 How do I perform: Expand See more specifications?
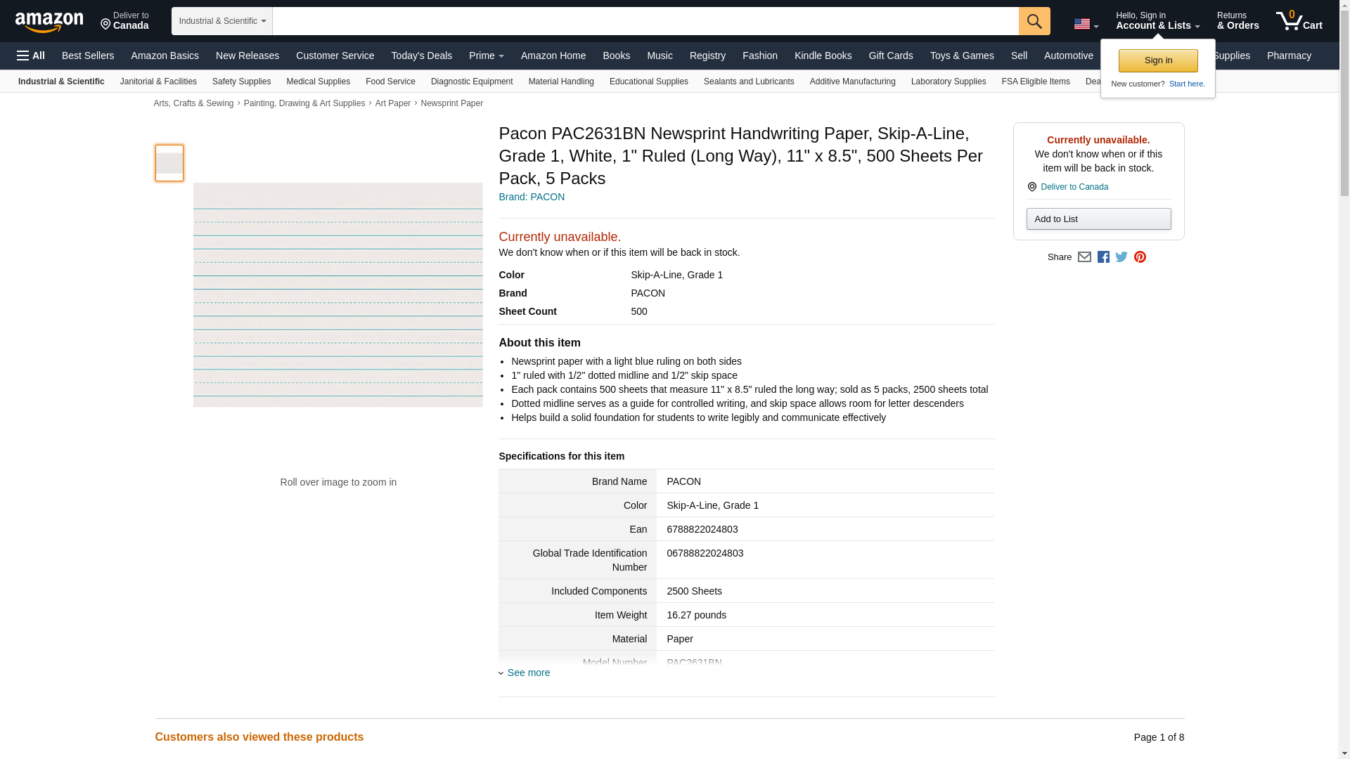pos(528,673)
